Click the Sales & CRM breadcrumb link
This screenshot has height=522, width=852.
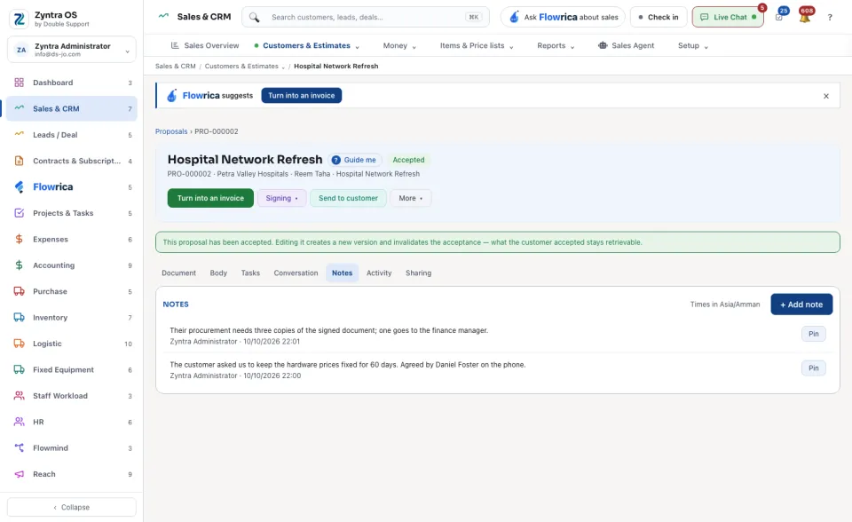click(175, 67)
